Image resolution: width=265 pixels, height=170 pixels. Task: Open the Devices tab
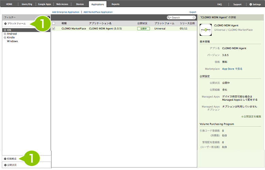(80, 4)
